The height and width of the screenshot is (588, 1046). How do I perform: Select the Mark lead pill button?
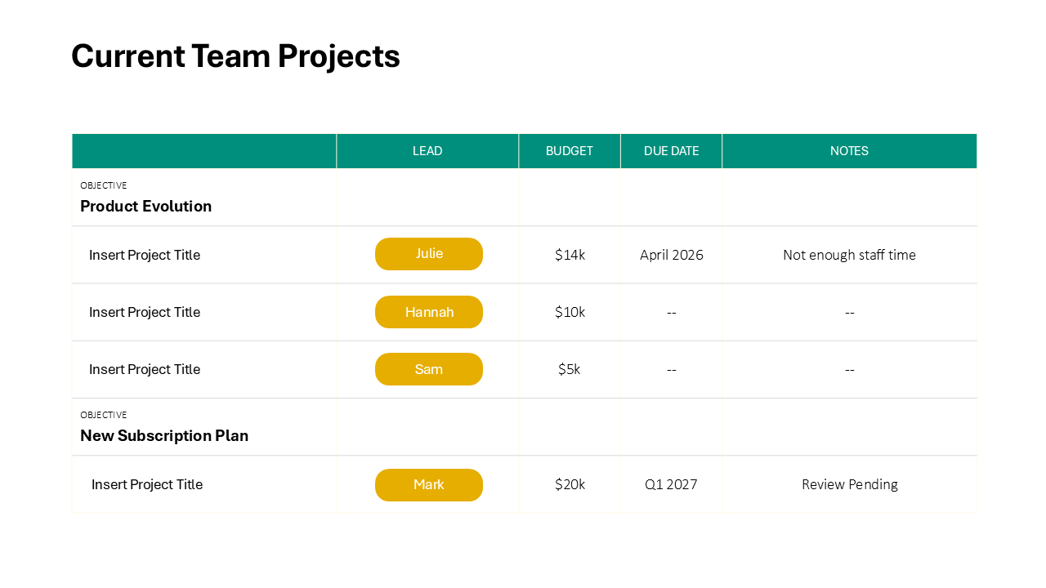[429, 484]
